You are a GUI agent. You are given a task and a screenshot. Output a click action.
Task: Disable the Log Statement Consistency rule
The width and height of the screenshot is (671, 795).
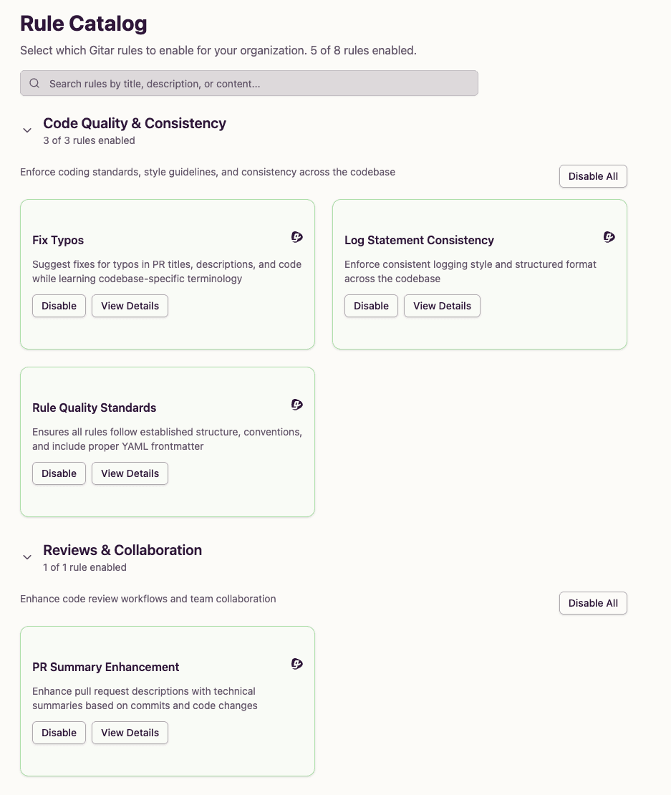click(x=371, y=306)
